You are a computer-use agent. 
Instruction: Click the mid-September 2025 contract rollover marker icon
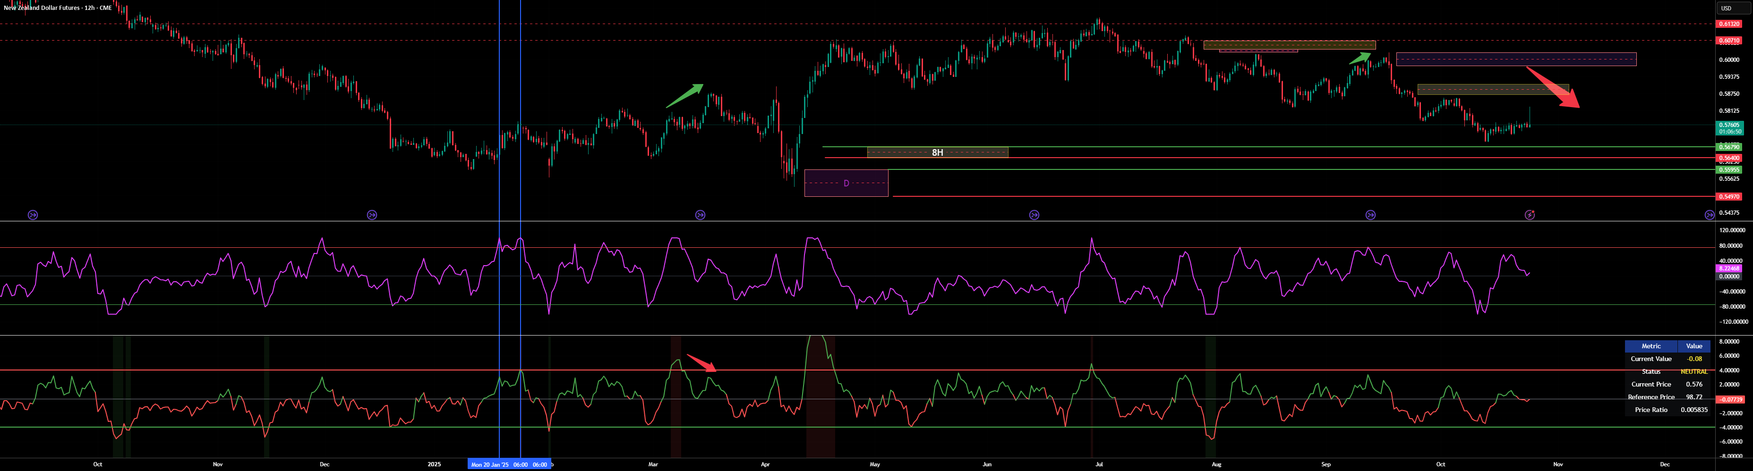[x=1370, y=215]
